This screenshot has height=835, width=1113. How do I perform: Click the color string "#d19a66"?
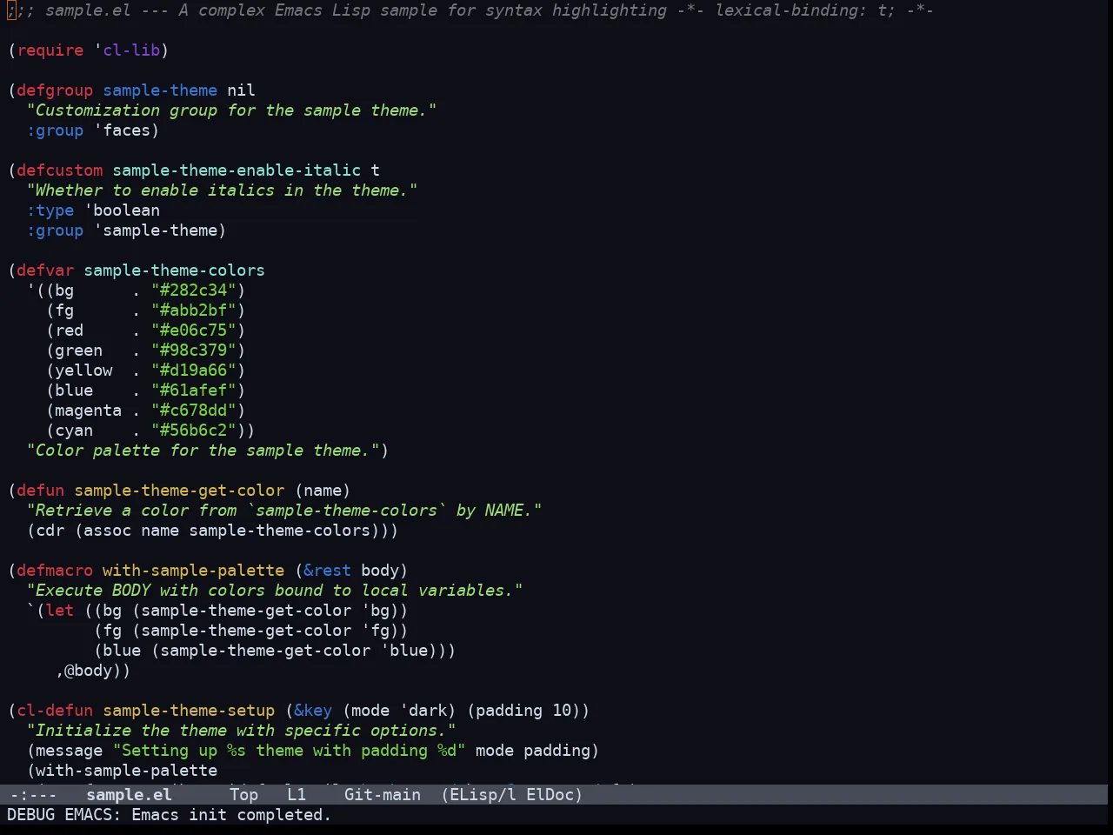pyautogui.click(x=194, y=371)
